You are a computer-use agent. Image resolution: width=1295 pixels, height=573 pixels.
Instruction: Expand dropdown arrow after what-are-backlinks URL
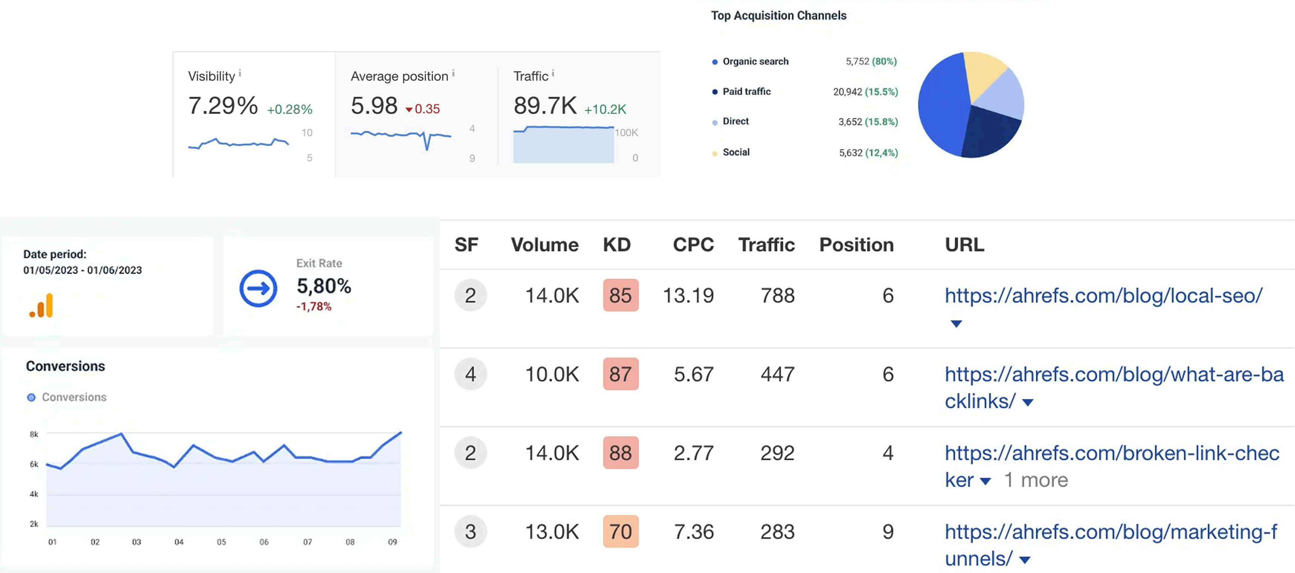(x=1027, y=402)
